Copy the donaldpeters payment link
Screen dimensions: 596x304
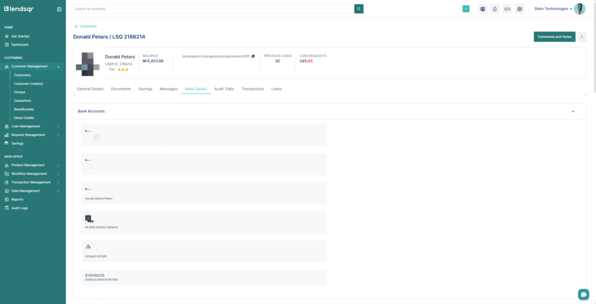[x=253, y=56]
